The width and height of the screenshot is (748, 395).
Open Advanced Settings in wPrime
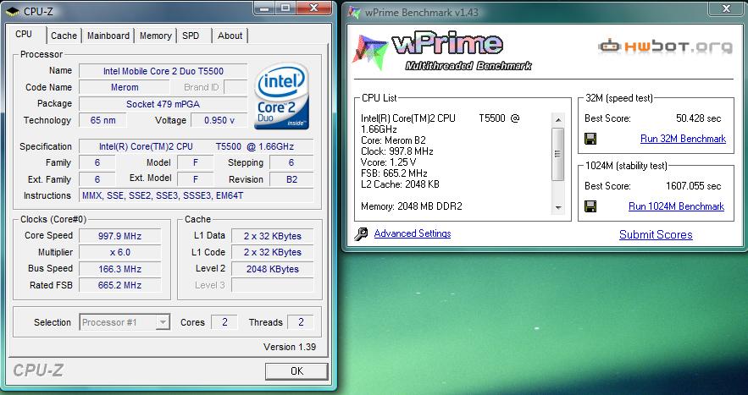[x=413, y=233]
